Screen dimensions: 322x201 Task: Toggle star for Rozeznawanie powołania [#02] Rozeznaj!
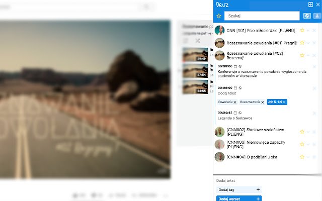pyautogui.click(x=302, y=55)
